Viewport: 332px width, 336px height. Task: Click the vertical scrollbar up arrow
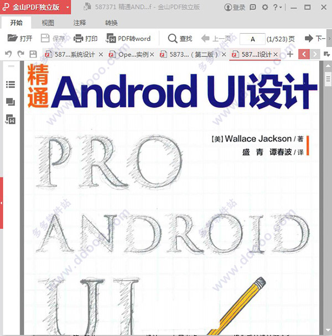coord(328,66)
